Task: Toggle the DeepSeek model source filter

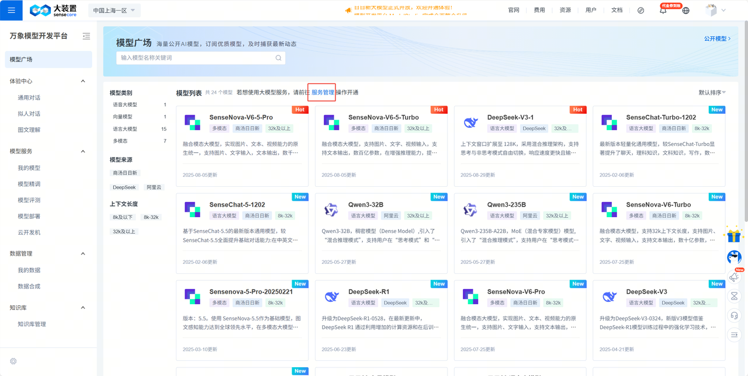Action: click(124, 187)
